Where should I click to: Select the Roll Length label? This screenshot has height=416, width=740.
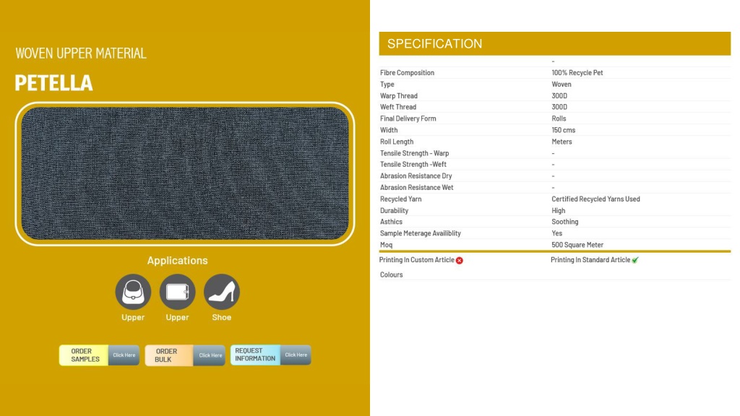[397, 142]
